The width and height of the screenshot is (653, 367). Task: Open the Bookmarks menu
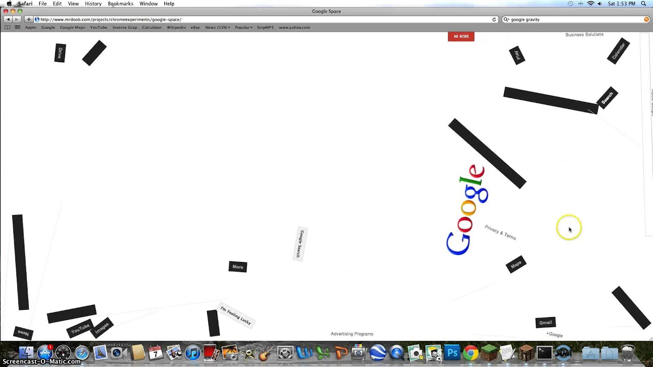coord(120,4)
